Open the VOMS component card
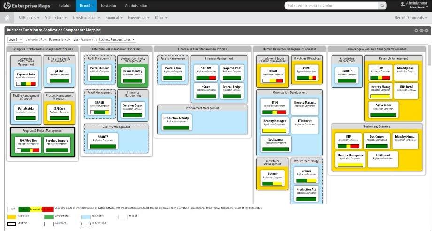Screen dimensions: 432x231 [x=307, y=73]
